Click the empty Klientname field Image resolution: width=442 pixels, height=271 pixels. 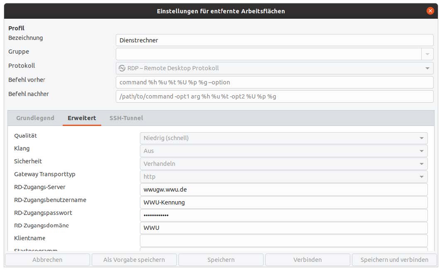[283, 241]
